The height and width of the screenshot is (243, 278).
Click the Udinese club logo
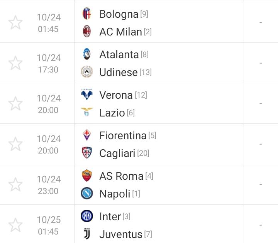point(87,72)
